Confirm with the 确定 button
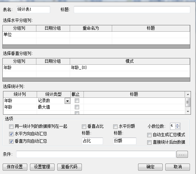 click(150, 167)
